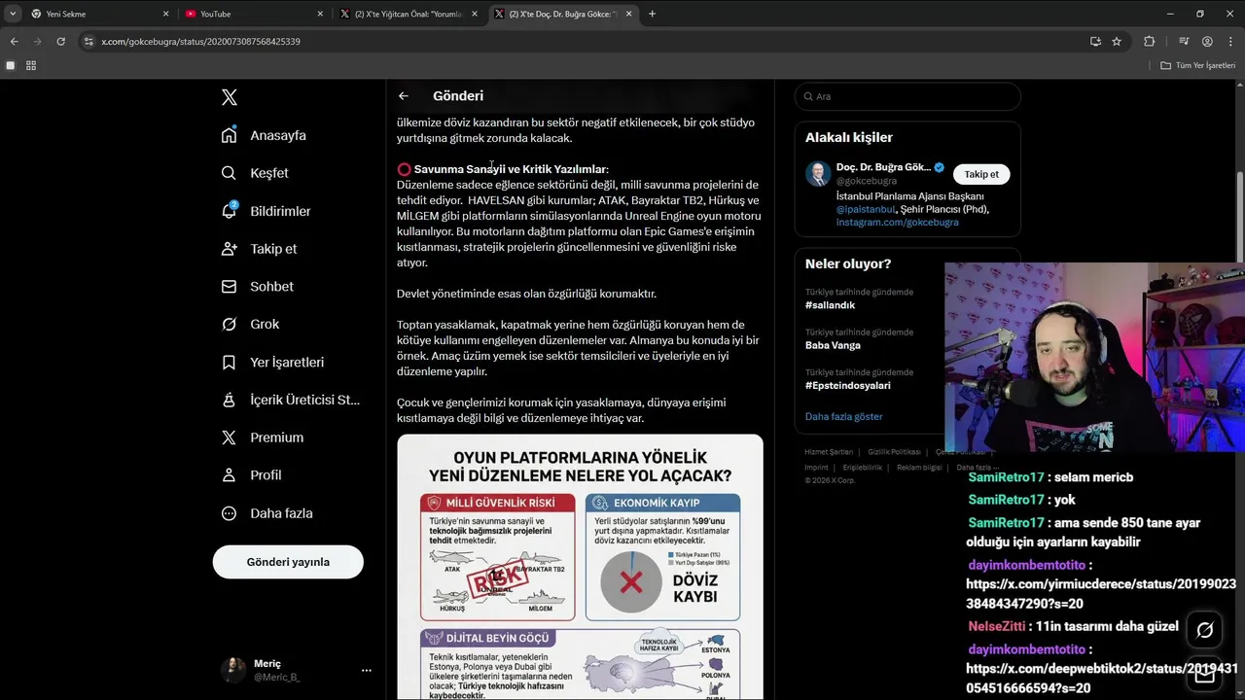Open Reklam bilgisi footer link
Screen dimensions: 1245x700
pos(919,468)
